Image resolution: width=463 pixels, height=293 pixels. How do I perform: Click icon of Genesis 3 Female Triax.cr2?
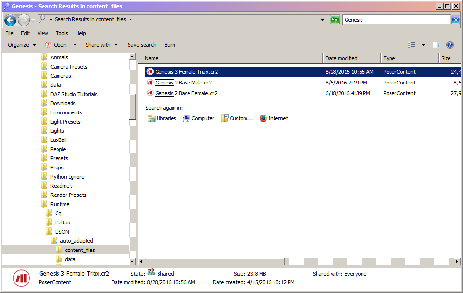tap(150, 71)
